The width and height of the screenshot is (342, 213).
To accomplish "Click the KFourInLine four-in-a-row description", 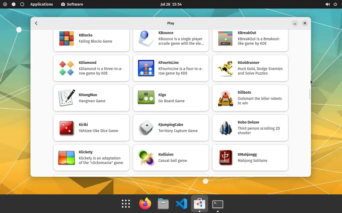I will pos(181,71).
